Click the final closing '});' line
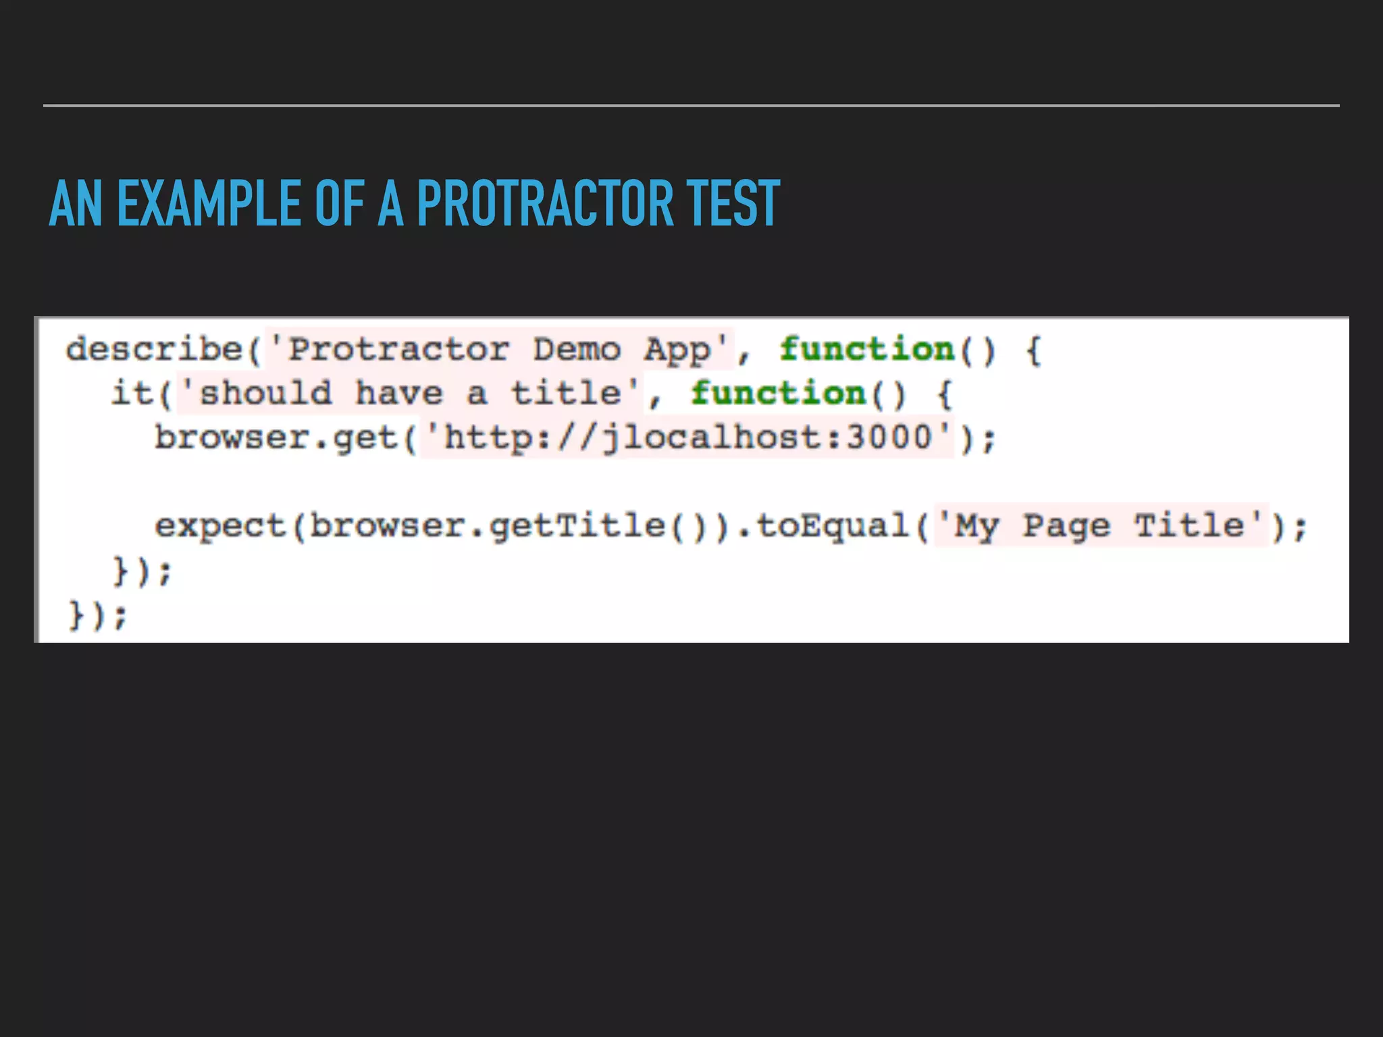1383x1037 pixels. 97,615
